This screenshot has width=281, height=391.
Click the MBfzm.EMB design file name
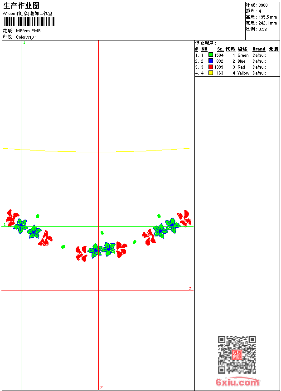coord(28,31)
